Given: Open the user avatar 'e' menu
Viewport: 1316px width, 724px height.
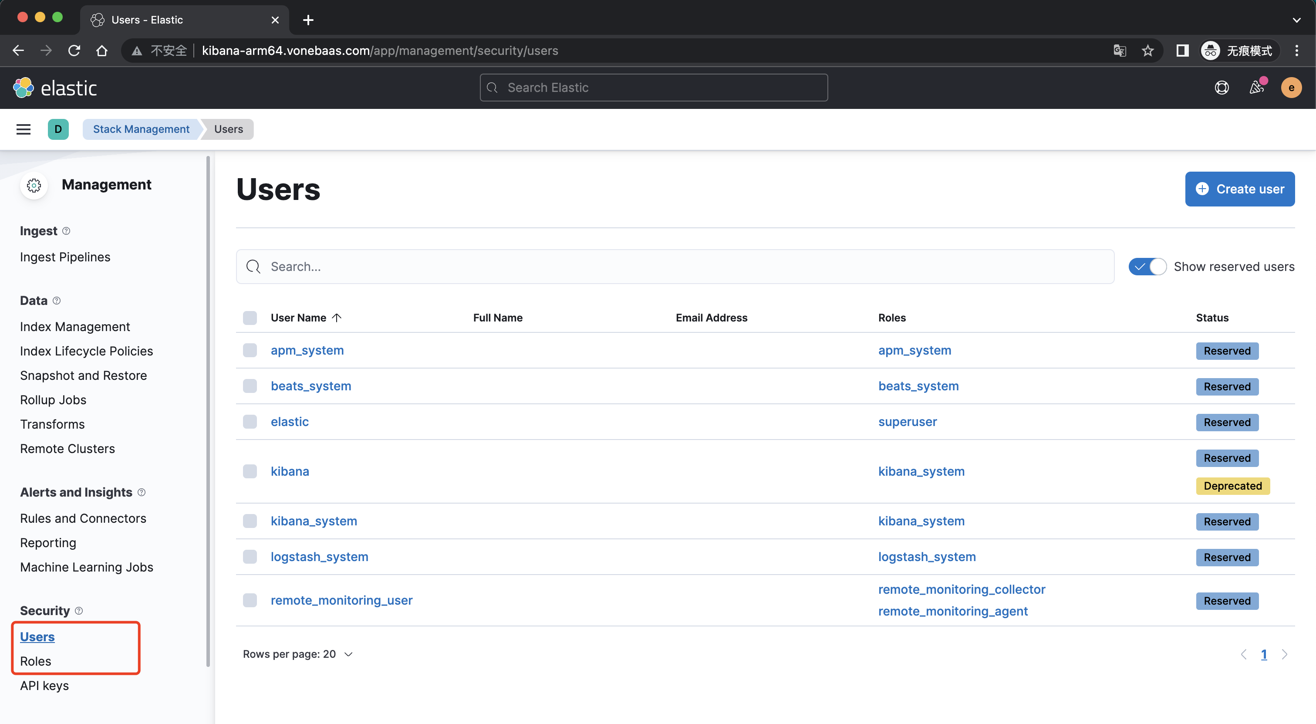Looking at the screenshot, I should (1291, 88).
